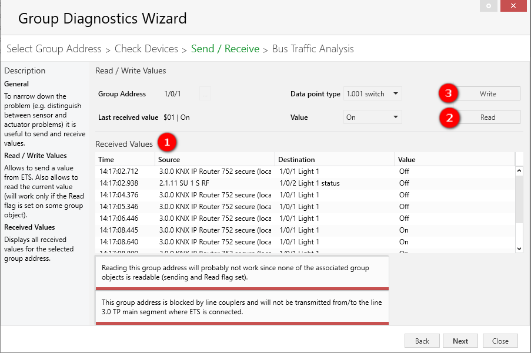Sort by the Time column header
Image resolution: width=531 pixels, height=353 pixels.
pyautogui.click(x=125, y=159)
